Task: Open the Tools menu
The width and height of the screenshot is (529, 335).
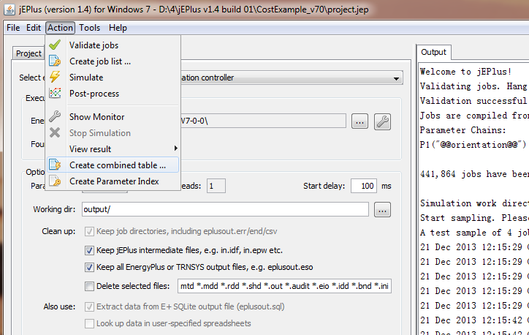Action: point(89,28)
